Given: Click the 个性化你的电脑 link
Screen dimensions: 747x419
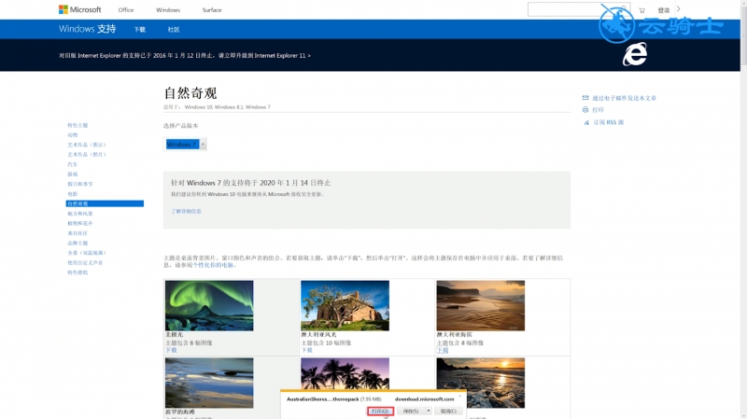Looking at the screenshot, I should point(213,265).
